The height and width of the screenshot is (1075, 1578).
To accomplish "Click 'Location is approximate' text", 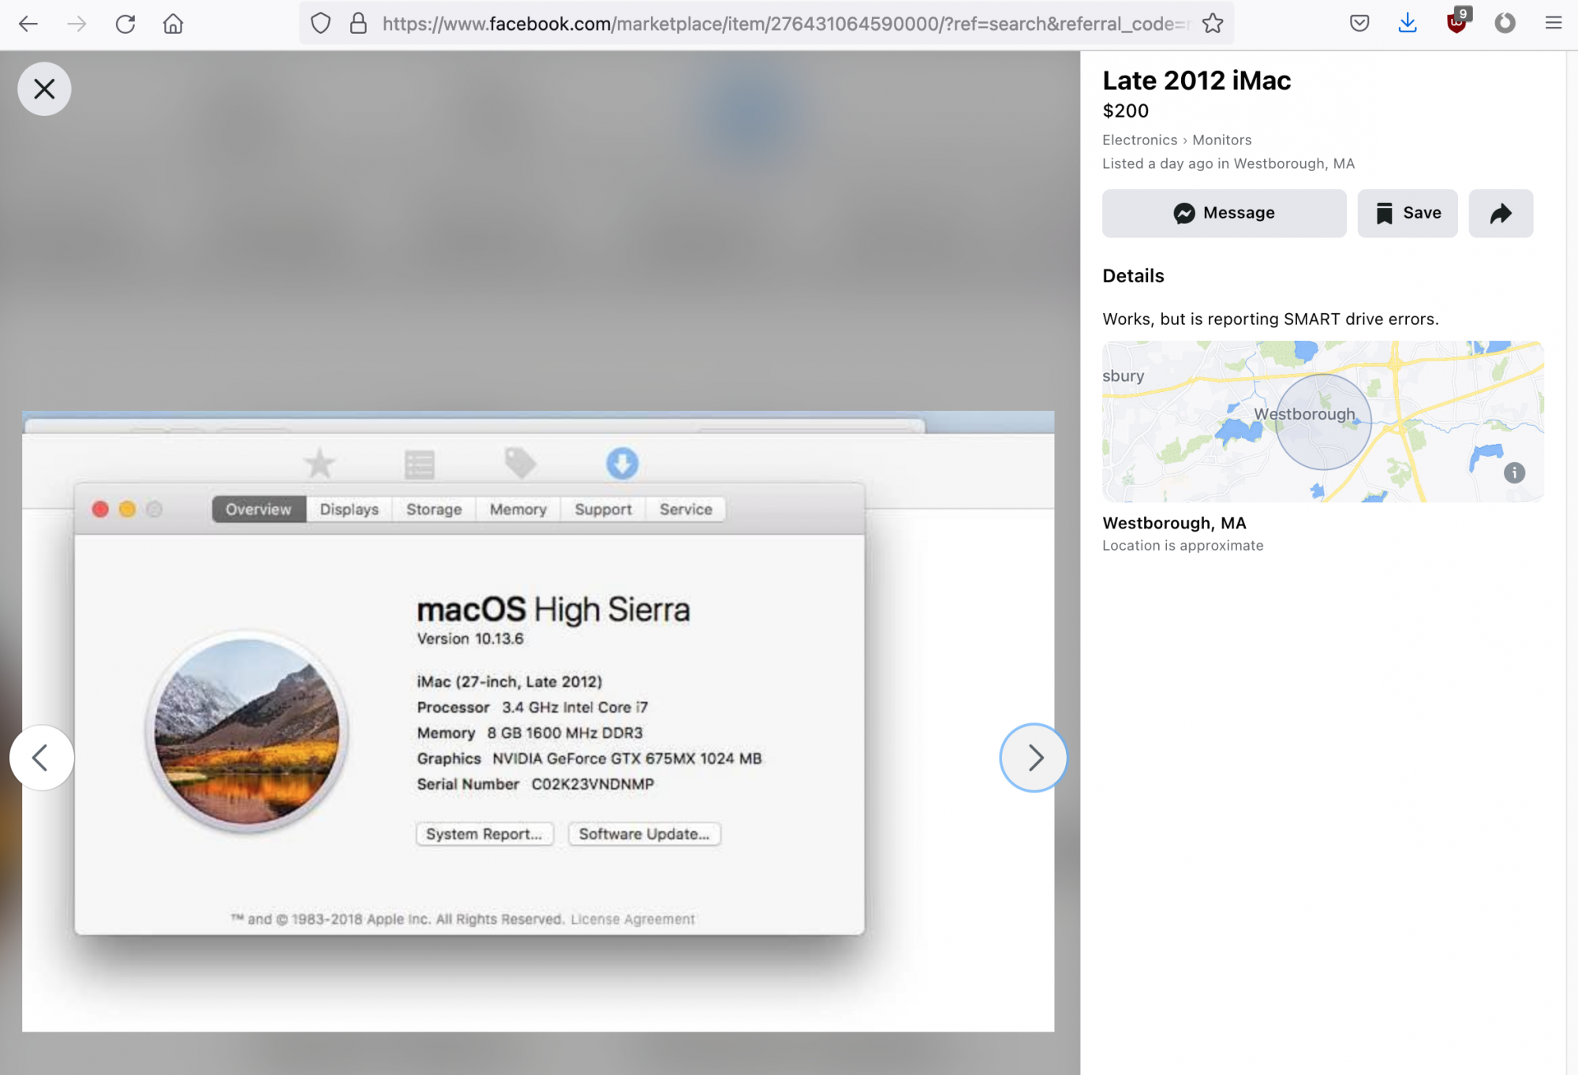I will click(x=1183, y=545).
